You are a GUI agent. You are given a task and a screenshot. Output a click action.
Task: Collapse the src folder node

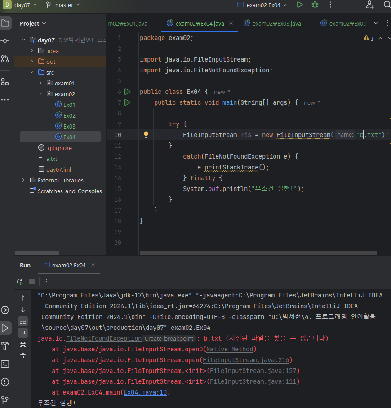coord(32,72)
